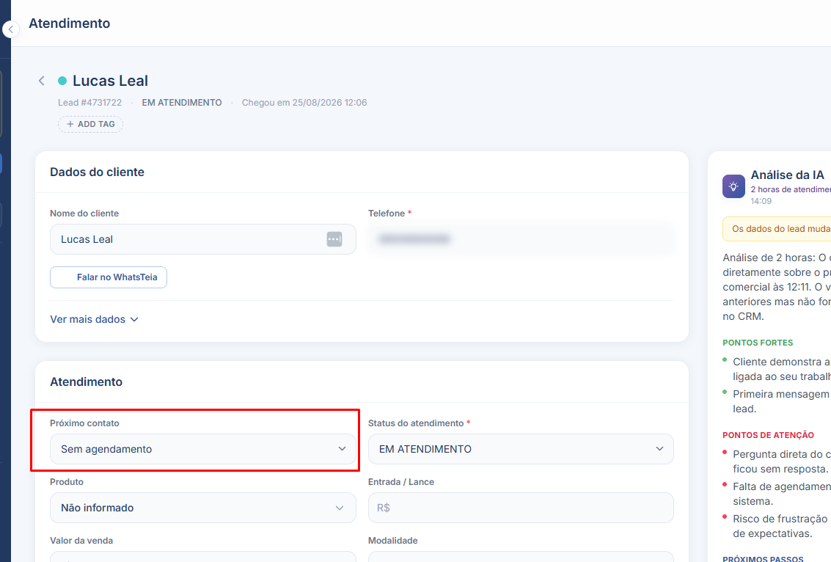Open the Produto dropdown

pos(203,508)
